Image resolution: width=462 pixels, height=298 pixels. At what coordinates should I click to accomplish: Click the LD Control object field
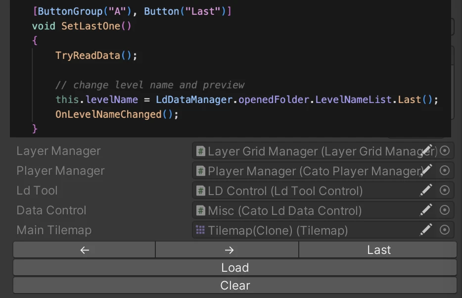297,191
